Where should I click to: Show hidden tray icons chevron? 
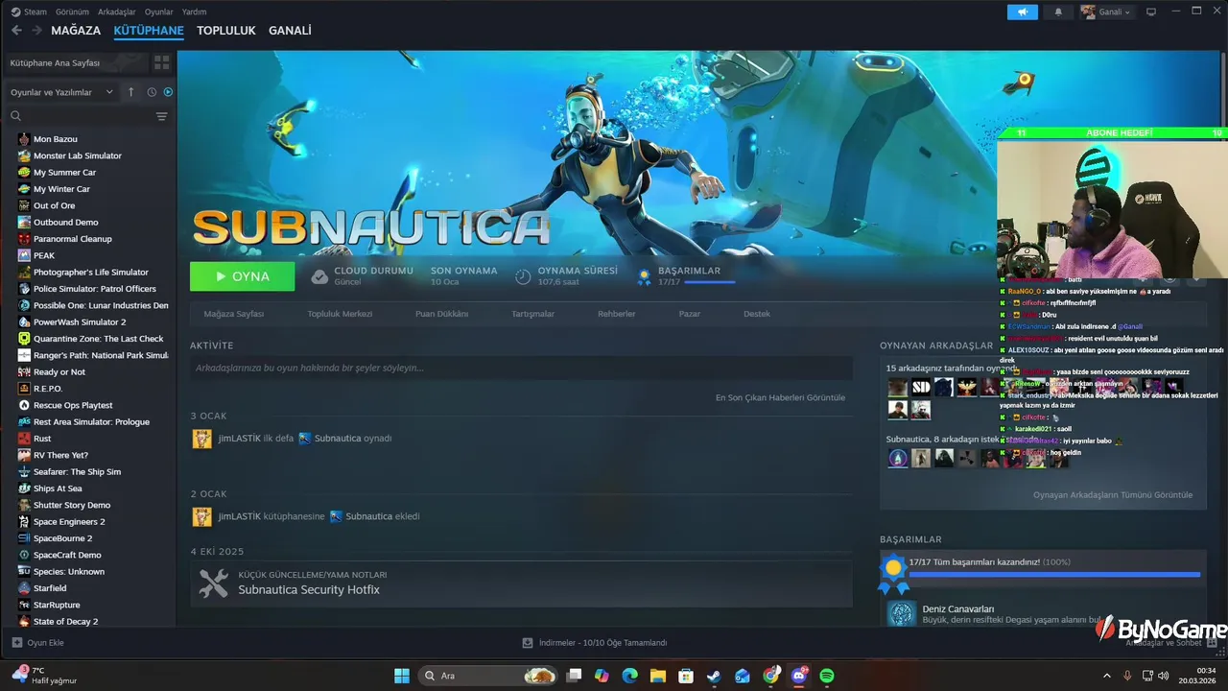click(1106, 676)
